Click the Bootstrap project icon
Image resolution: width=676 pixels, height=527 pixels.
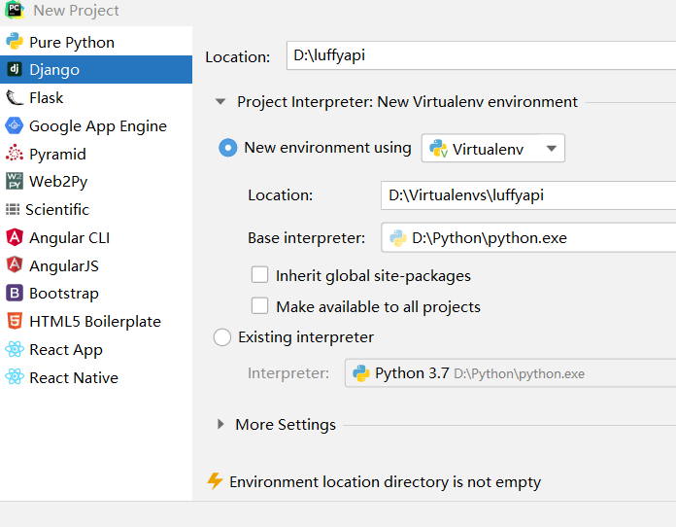pos(15,293)
